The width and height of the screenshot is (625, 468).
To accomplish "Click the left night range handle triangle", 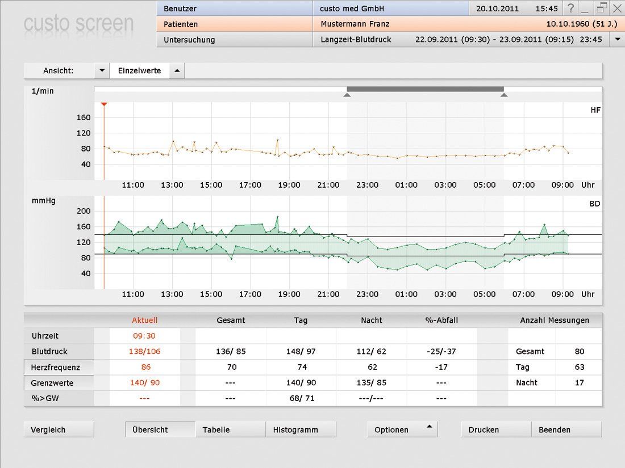I will coord(347,95).
